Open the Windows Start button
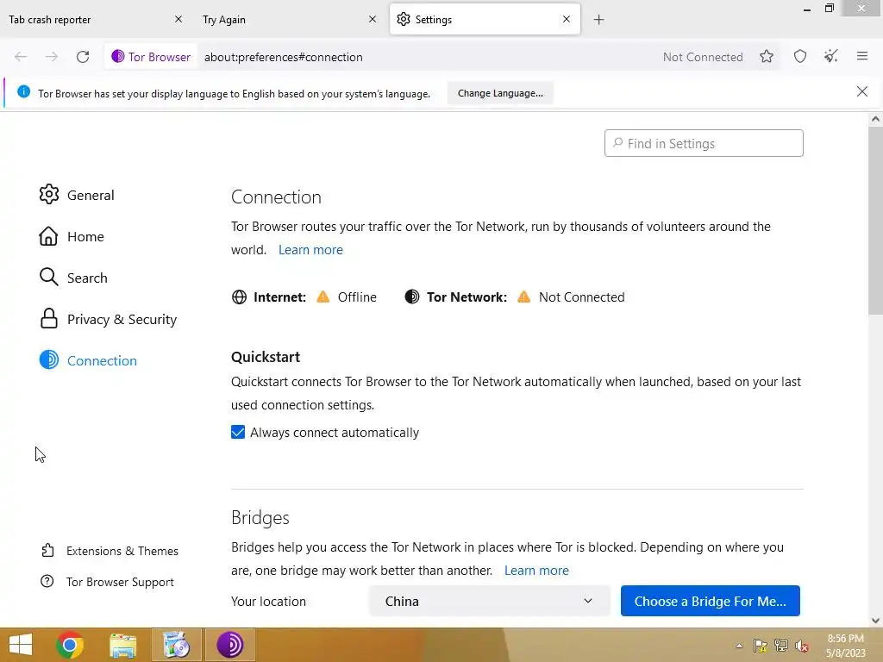Image resolution: width=883 pixels, height=662 pixels. [21, 645]
